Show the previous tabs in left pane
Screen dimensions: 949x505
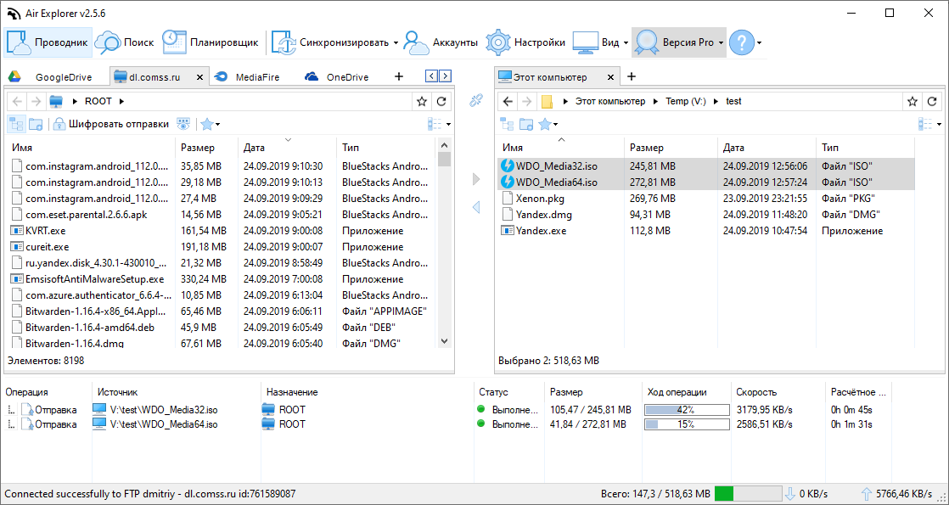pos(431,76)
